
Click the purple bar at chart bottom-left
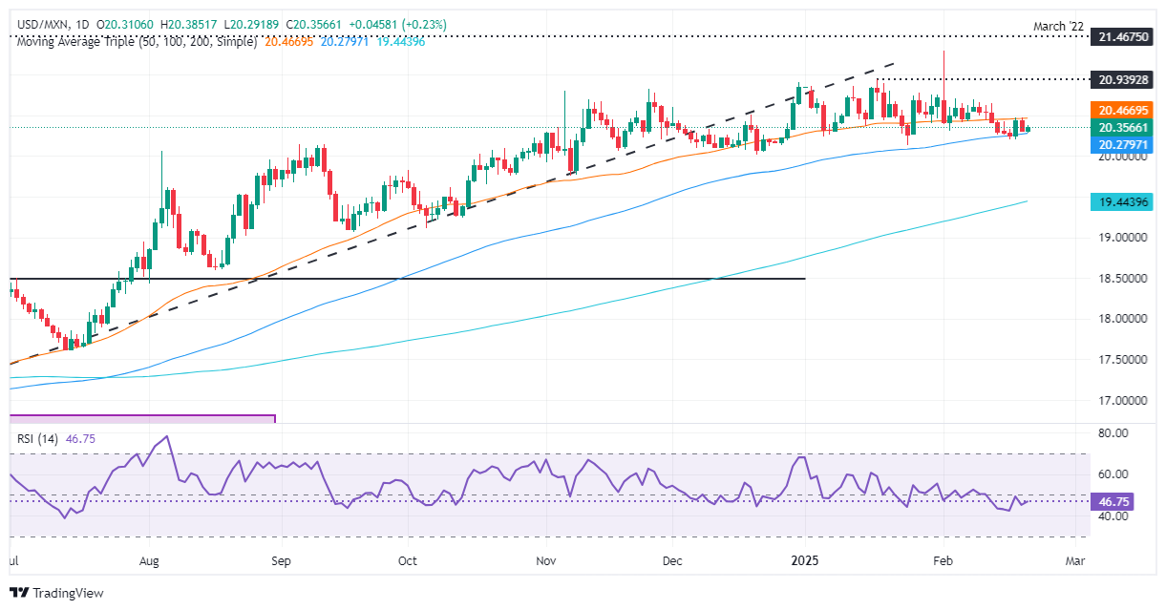[x=141, y=417]
